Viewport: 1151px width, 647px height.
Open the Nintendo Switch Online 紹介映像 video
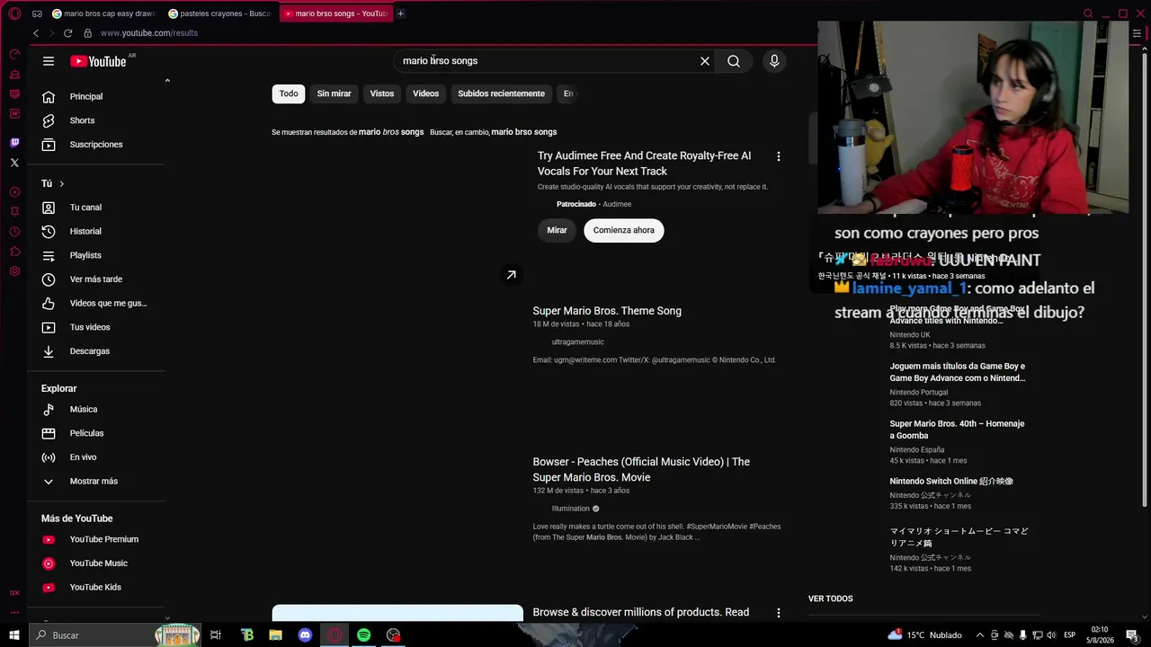coord(951,482)
